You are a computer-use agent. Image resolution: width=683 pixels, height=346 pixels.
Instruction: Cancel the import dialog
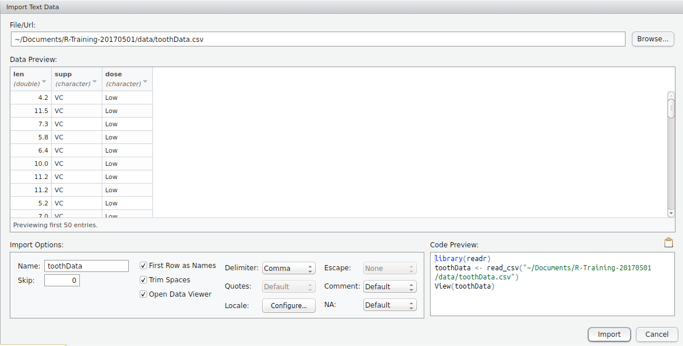pos(657,335)
